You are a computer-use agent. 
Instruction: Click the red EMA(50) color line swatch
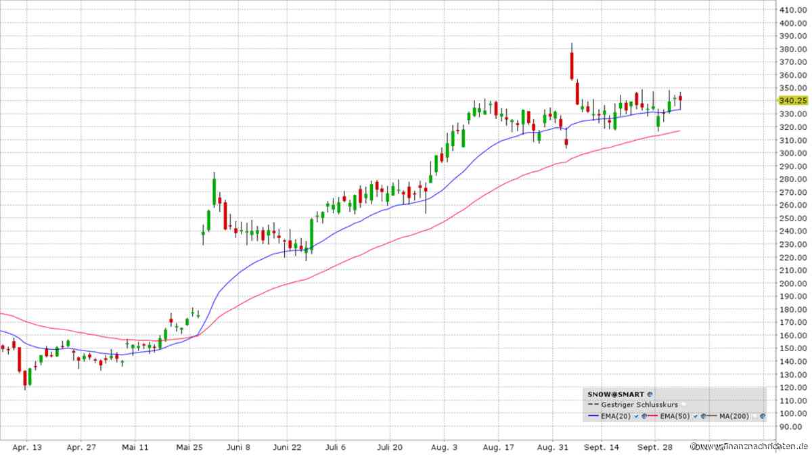click(x=652, y=416)
